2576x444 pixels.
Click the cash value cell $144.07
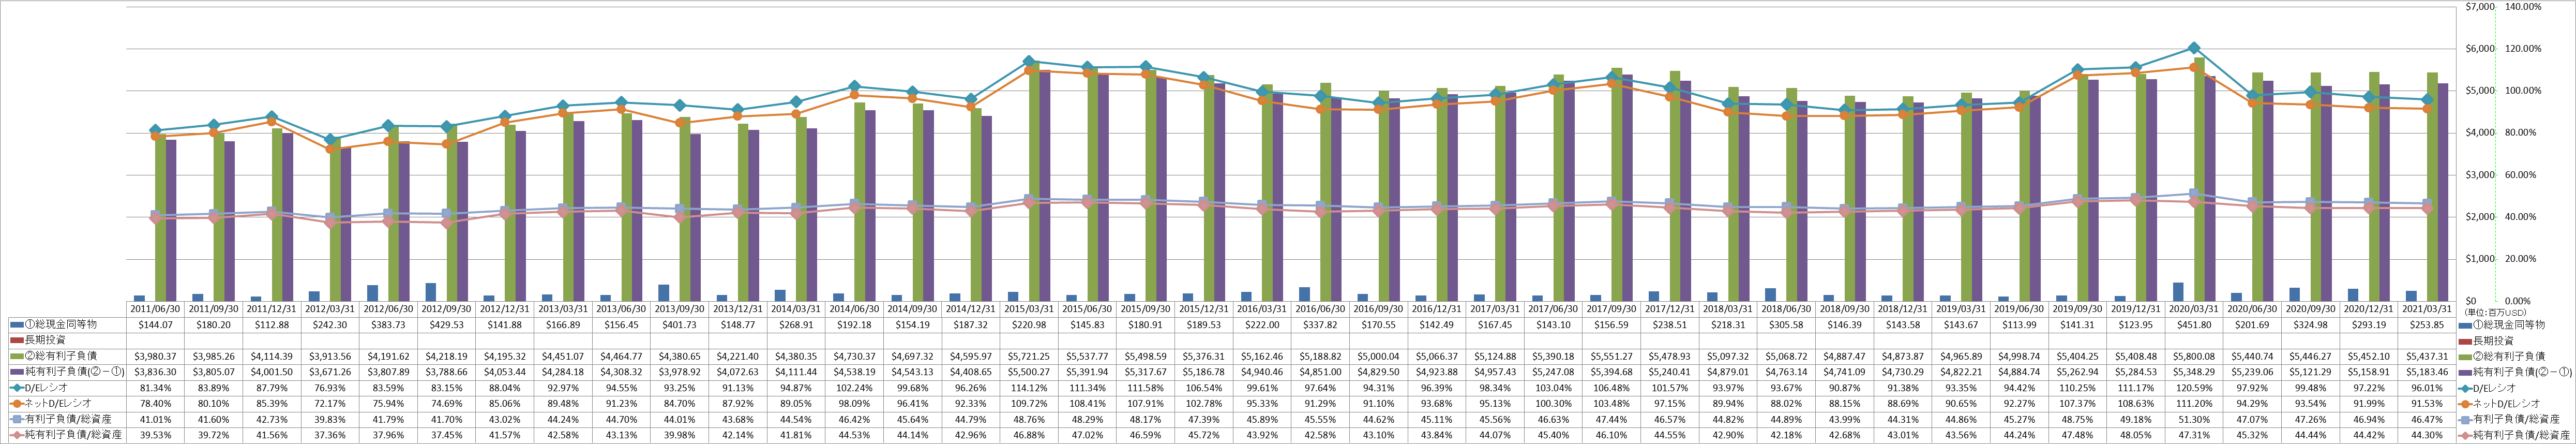[155, 325]
